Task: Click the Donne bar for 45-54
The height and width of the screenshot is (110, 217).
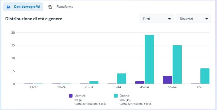Action: 149,59
